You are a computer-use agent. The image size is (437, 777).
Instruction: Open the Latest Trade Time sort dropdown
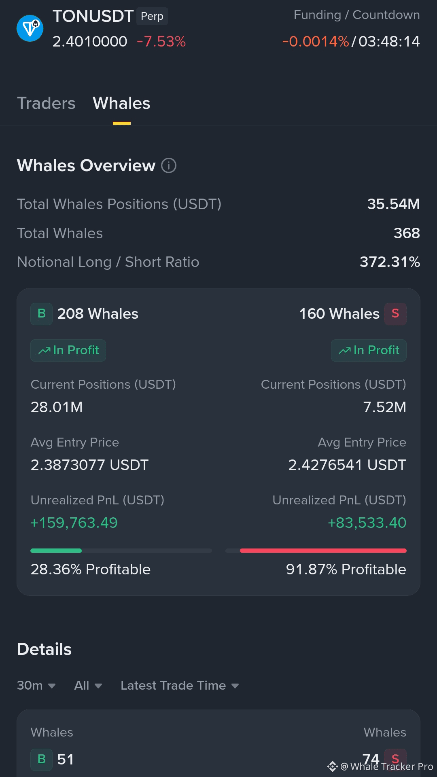[180, 686]
